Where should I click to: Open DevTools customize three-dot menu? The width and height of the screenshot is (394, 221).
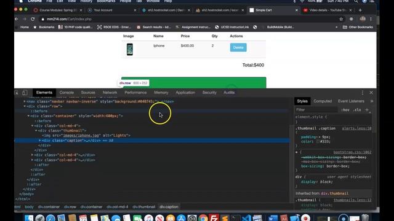coord(363,93)
